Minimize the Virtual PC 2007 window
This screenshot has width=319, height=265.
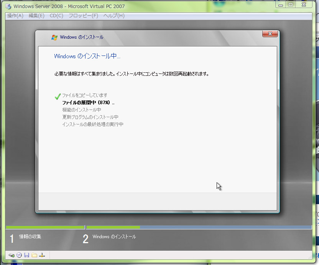[281, 5]
